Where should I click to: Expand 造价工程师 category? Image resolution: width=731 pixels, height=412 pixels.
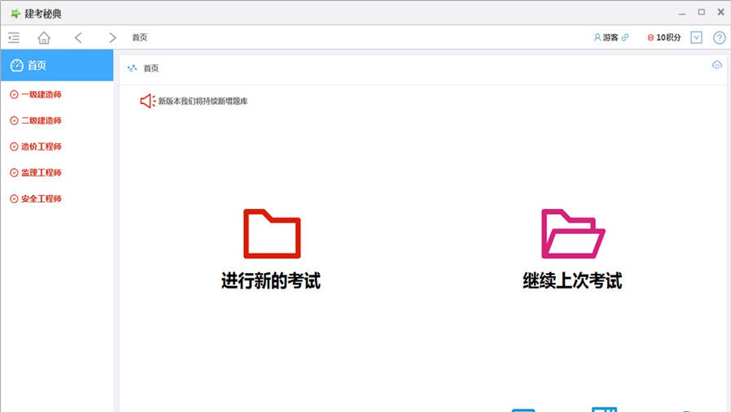pos(36,146)
